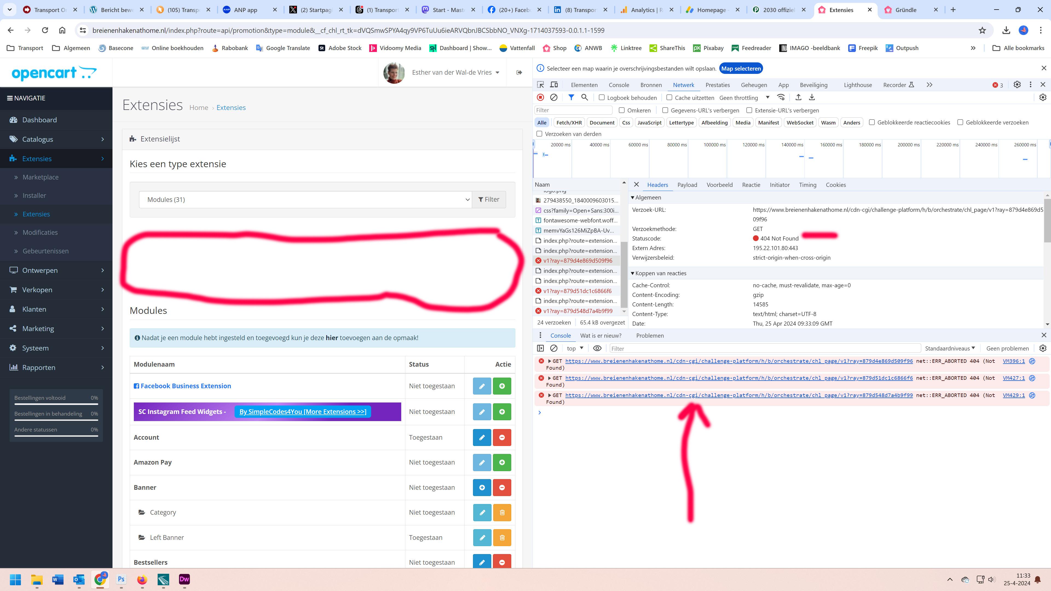
Task: Click the Extensies breadcrumb link
Action: pyautogui.click(x=231, y=108)
